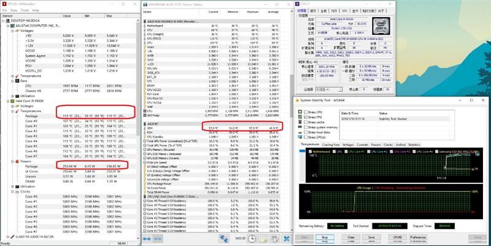This screenshot has height=246, width=491.
Task: Toggle Motherboard checkbox above temperature graph
Action: coord(311,152)
